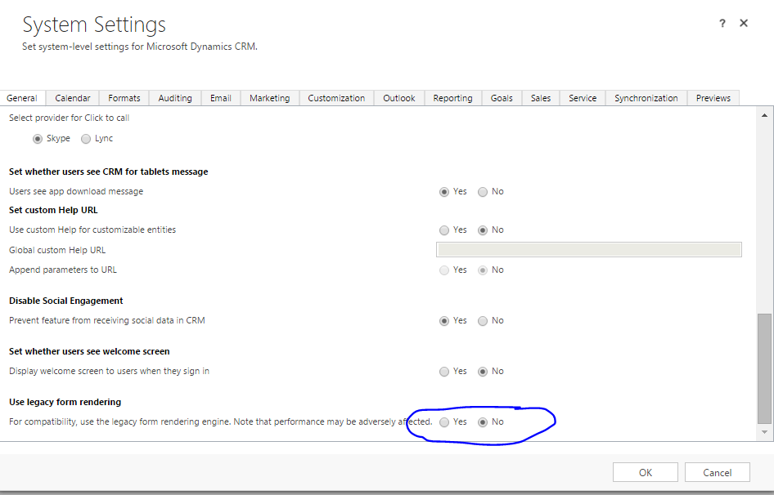The image size is (774, 495).
Task: Set Display welcome screen to Yes
Action: 444,372
